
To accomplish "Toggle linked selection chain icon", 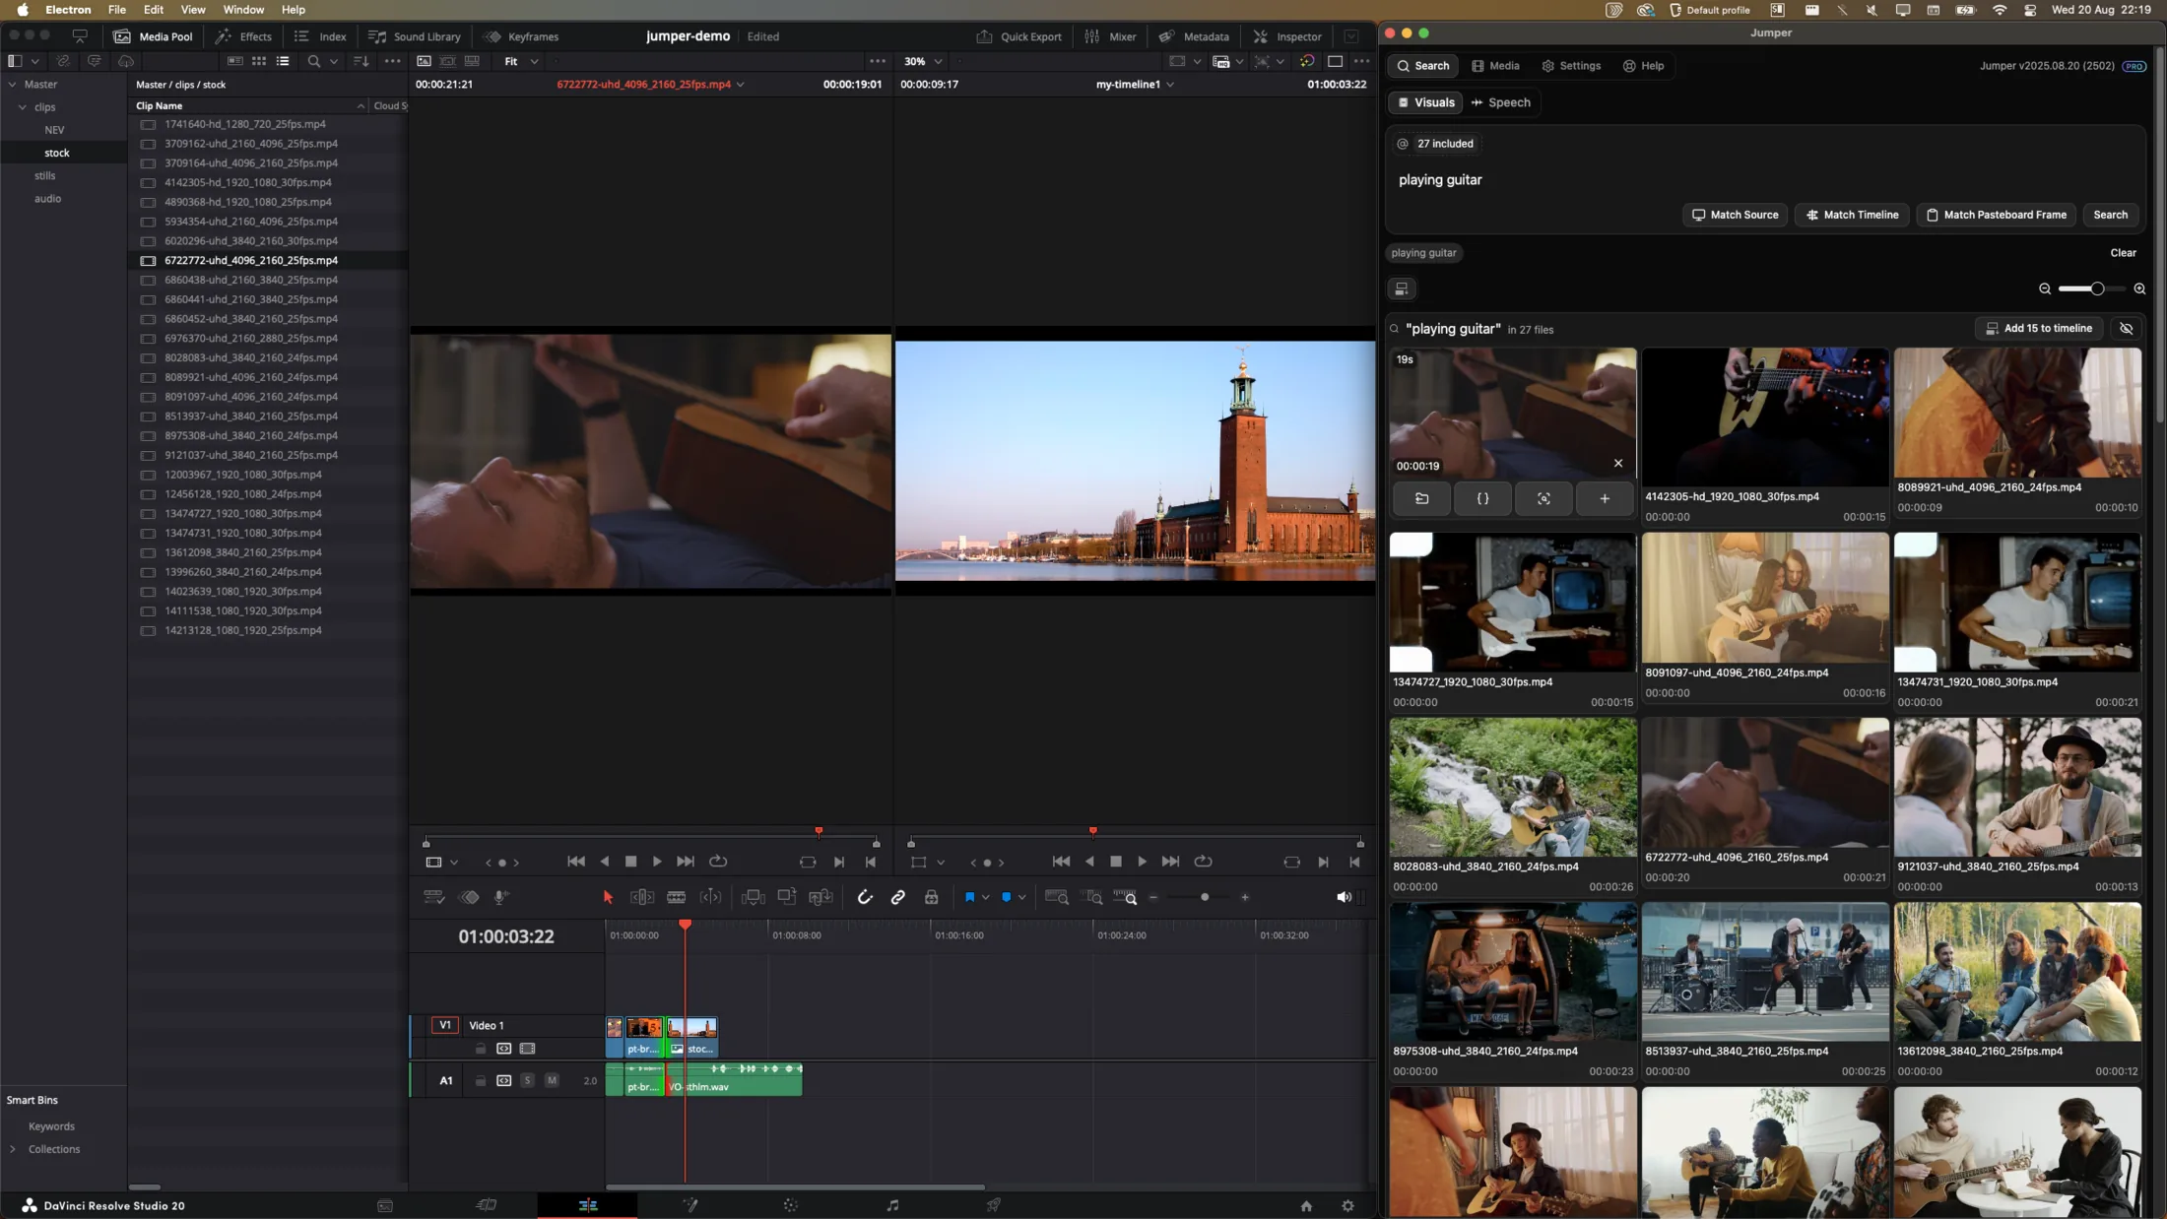I will (x=898, y=897).
